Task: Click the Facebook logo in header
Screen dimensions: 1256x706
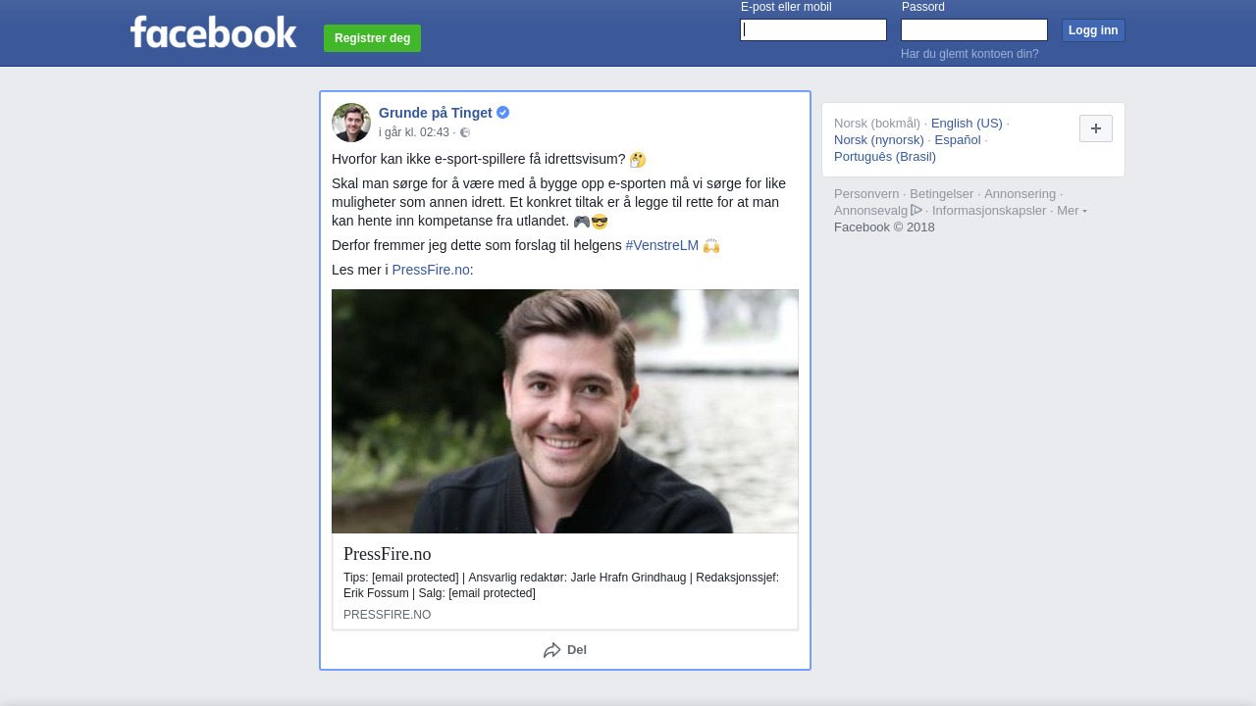Action: tap(213, 32)
